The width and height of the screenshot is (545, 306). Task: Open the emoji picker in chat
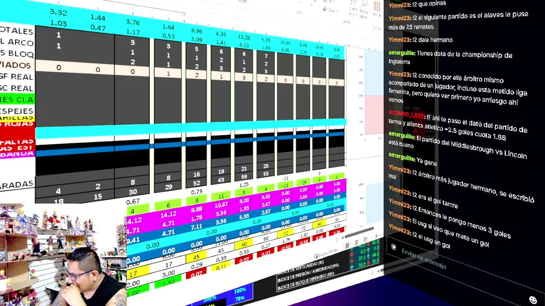(x=533, y=300)
